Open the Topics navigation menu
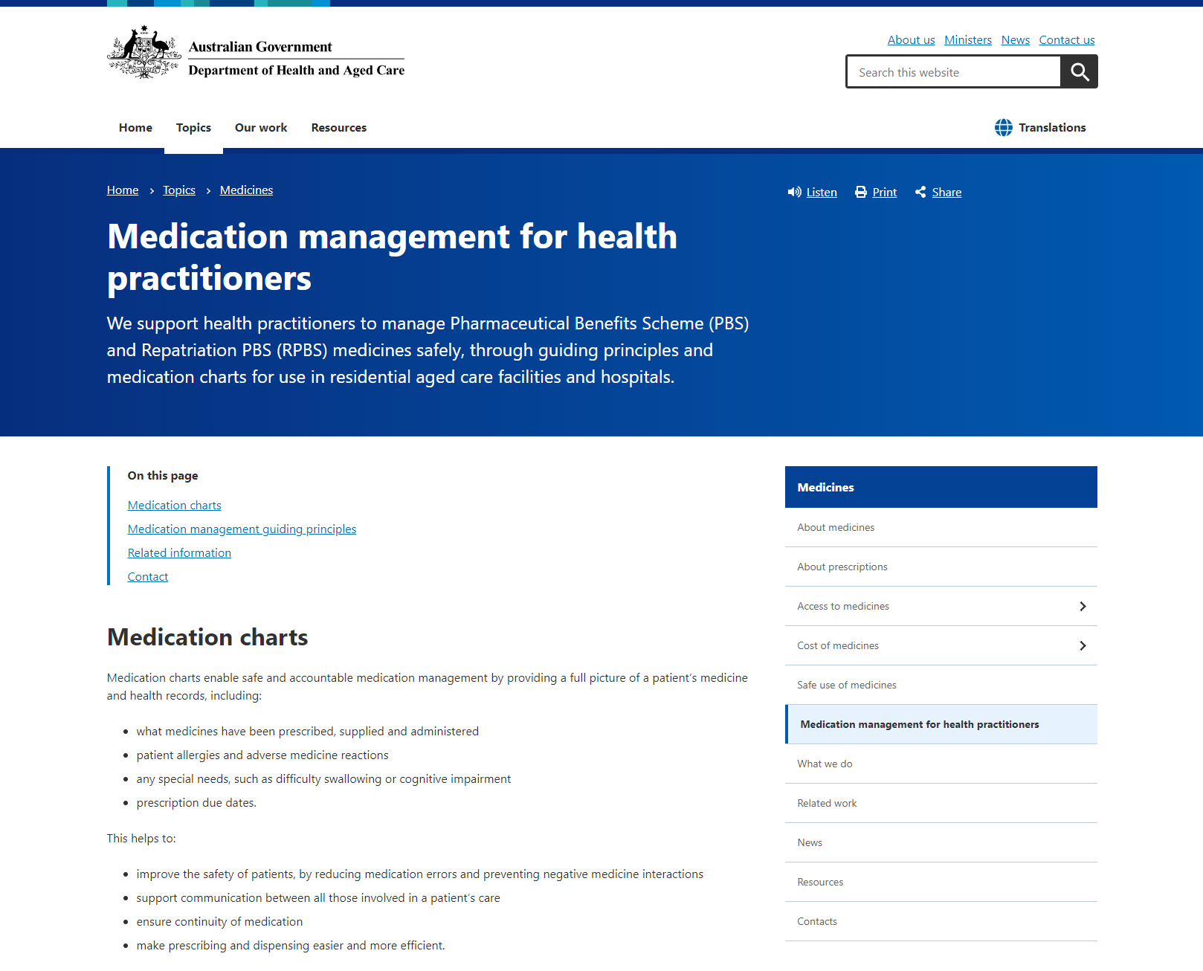The width and height of the screenshot is (1203, 971). coord(193,128)
